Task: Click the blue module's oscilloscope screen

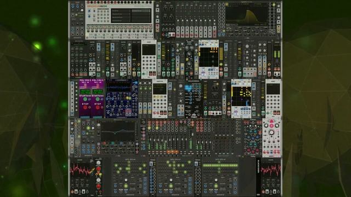Action: 118,87
